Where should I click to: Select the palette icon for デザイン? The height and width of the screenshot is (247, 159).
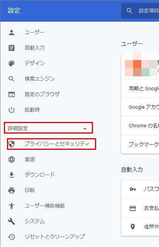click(12, 63)
